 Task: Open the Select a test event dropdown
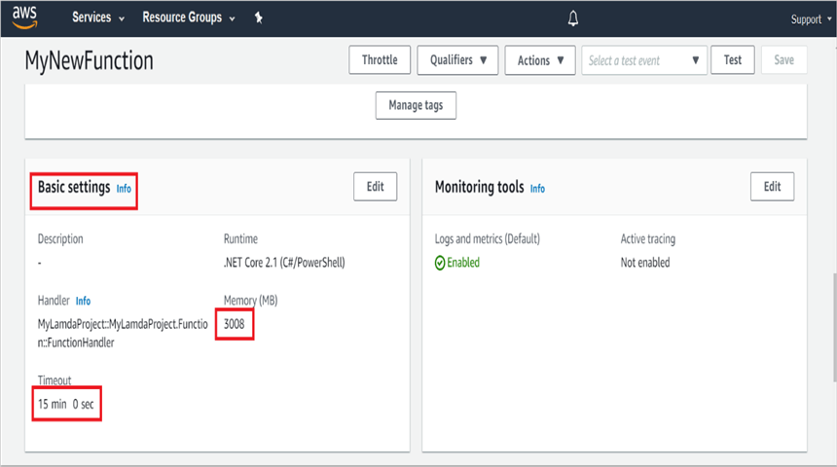click(x=644, y=60)
